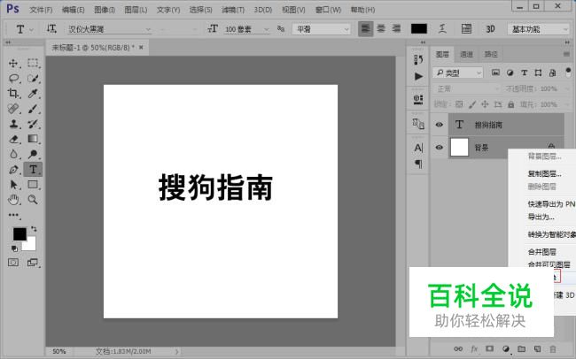Select the Move tool
576x359 pixels.
(13, 63)
